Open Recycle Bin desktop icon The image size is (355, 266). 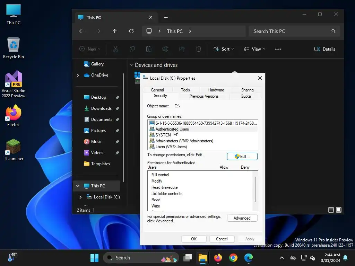point(14,48)
